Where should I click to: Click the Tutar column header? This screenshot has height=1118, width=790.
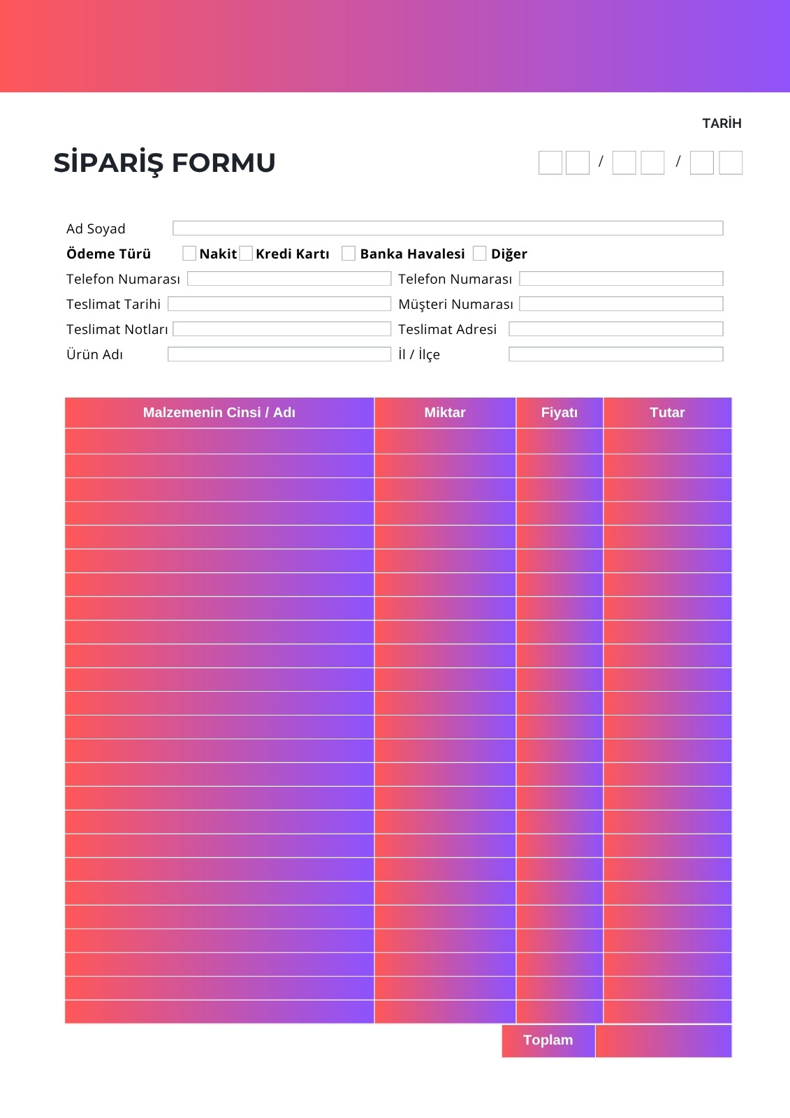pyautogui.click(x=667, y=412)
